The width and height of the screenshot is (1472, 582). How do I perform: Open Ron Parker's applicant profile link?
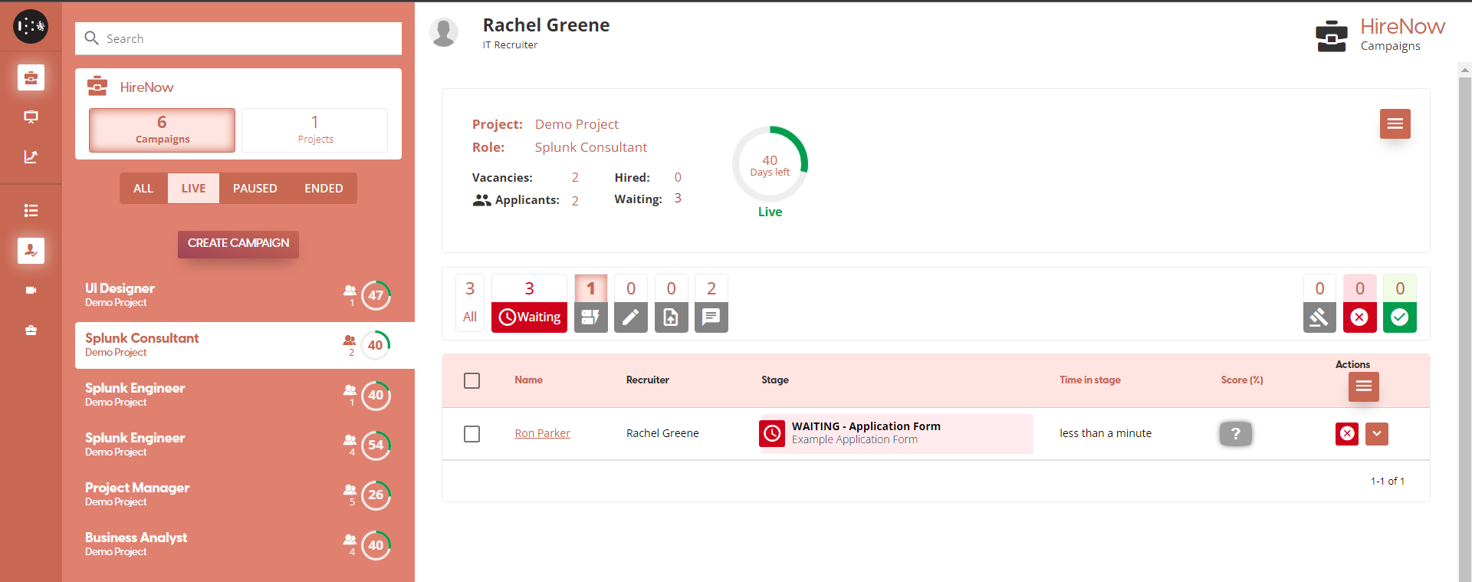542,433
